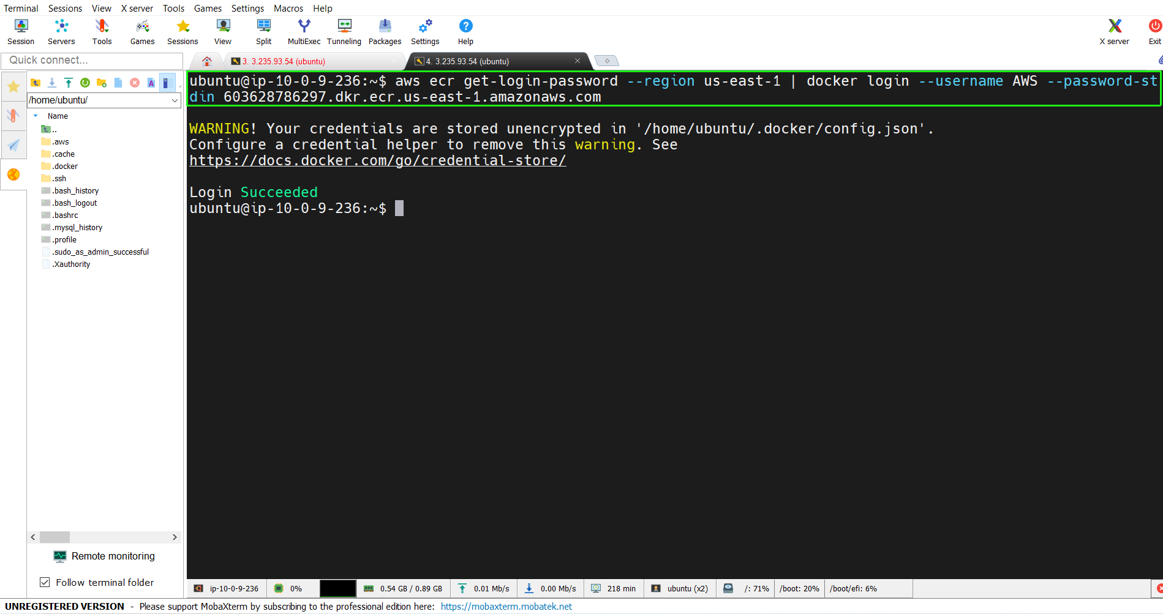This screenshot has width=1163, height=614.
Task: Select the .bashrc file
Action: [59, 215]
